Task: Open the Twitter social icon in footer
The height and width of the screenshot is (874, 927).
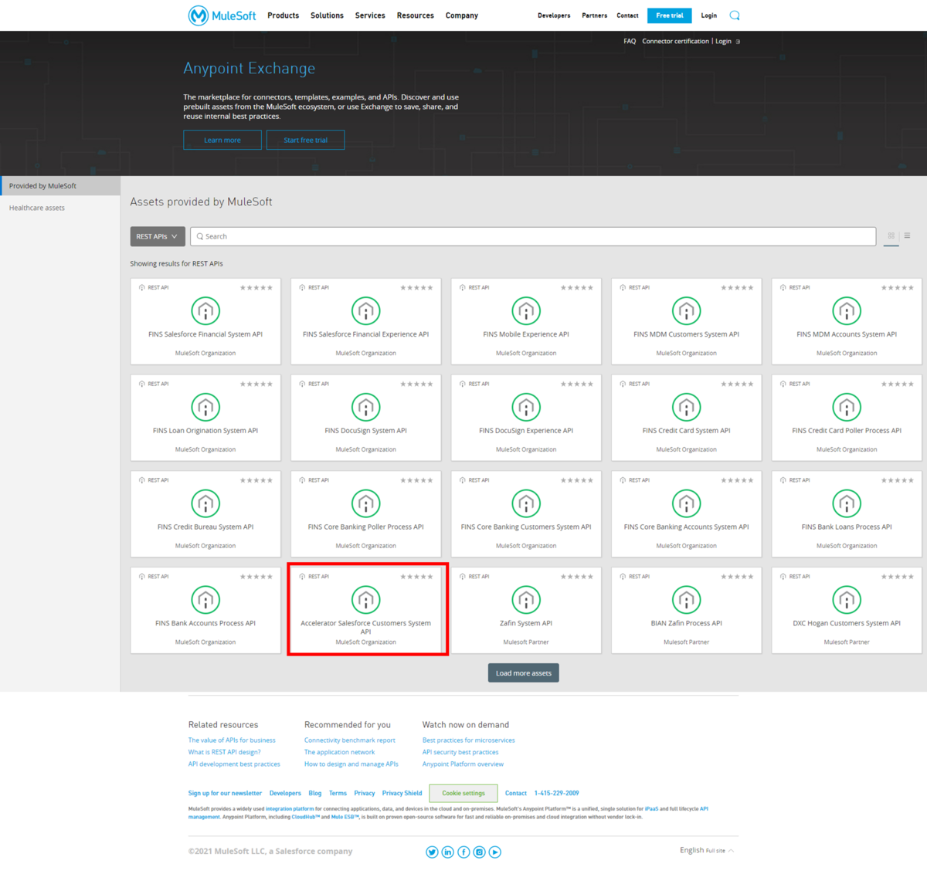Action: click(432, 852)
